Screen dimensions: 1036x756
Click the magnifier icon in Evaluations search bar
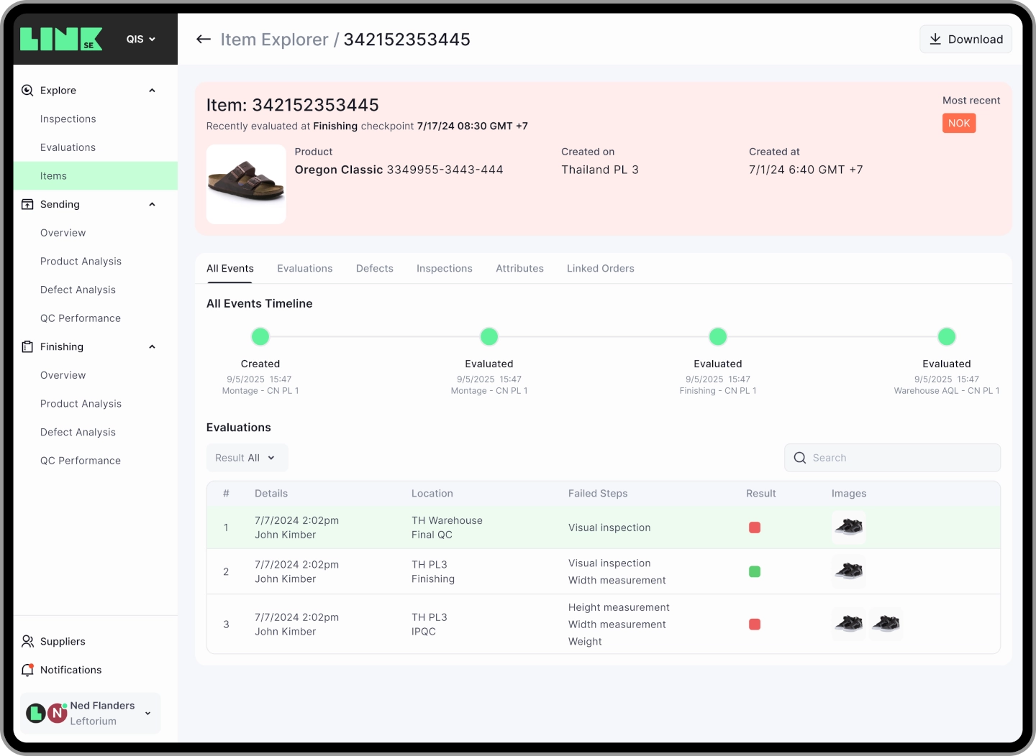[x=799, y=458]
